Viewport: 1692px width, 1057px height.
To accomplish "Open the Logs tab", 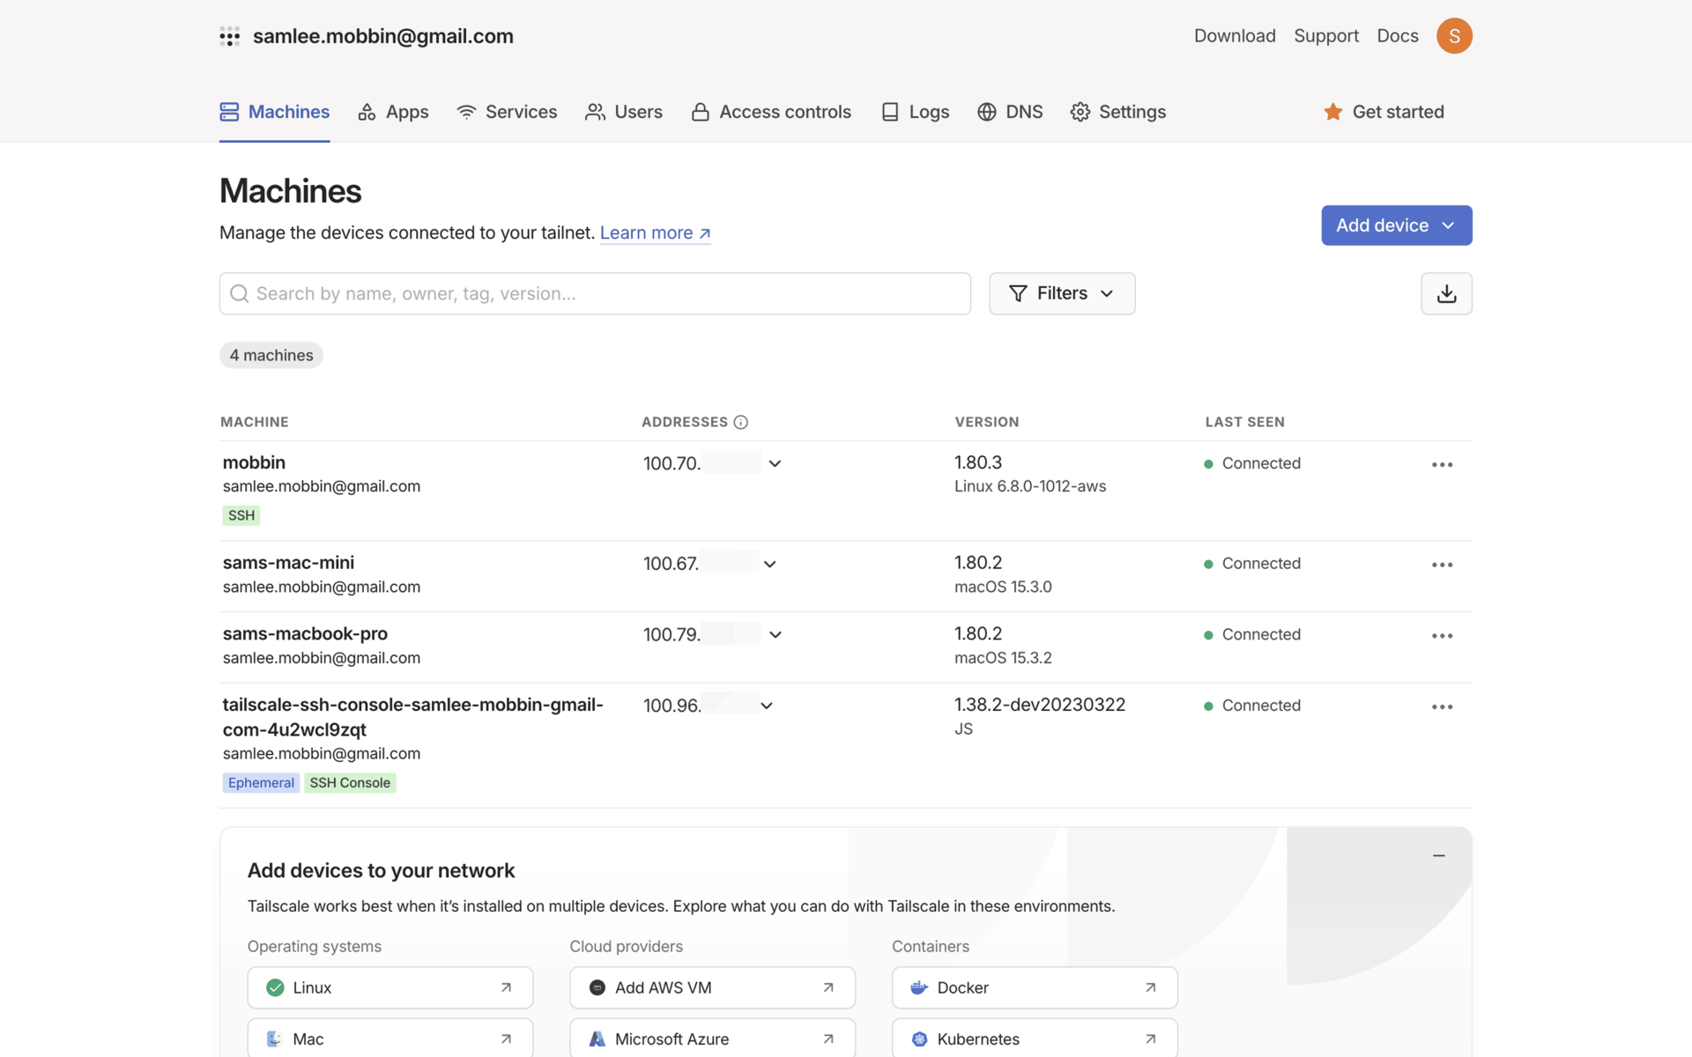I will pyautogui.click(x=915, y=112).
